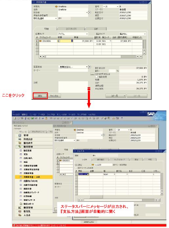
Task: Click the キャンセル button
Action: point(54,96)
